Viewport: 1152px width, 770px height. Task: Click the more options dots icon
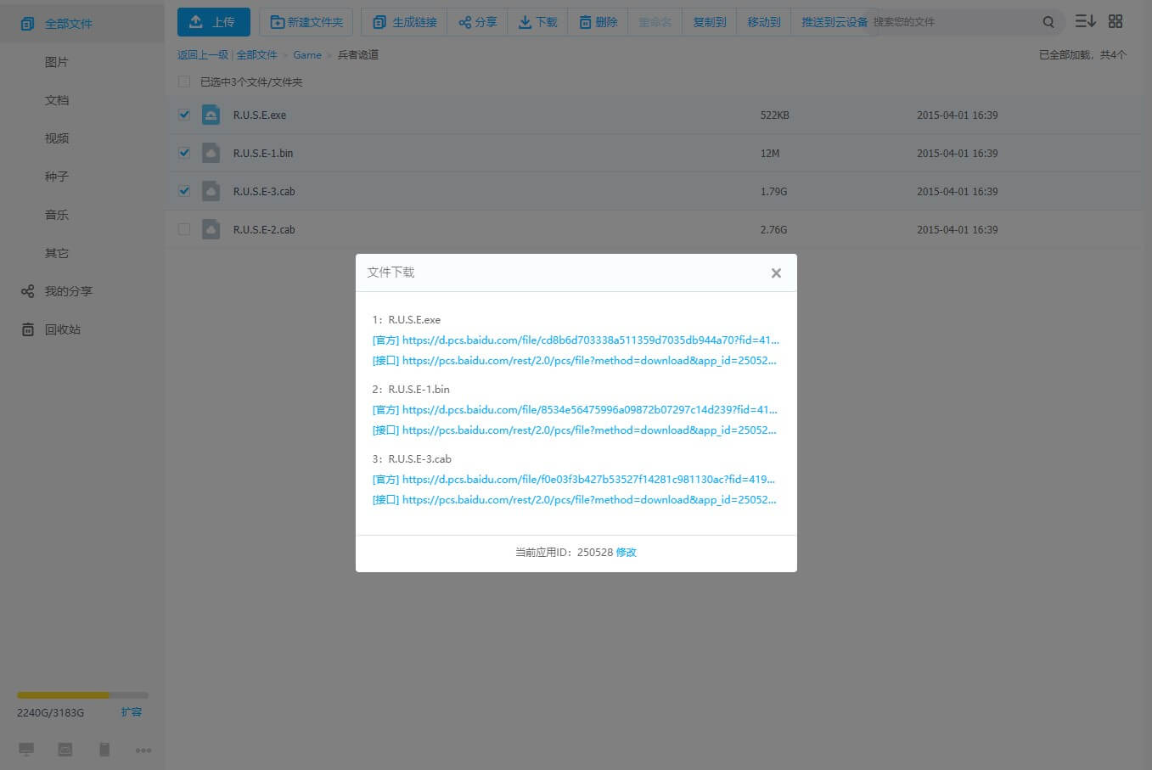coord(143,750)
